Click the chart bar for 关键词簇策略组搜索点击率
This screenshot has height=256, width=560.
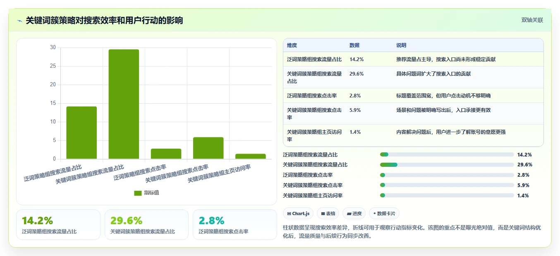(208, 148)
